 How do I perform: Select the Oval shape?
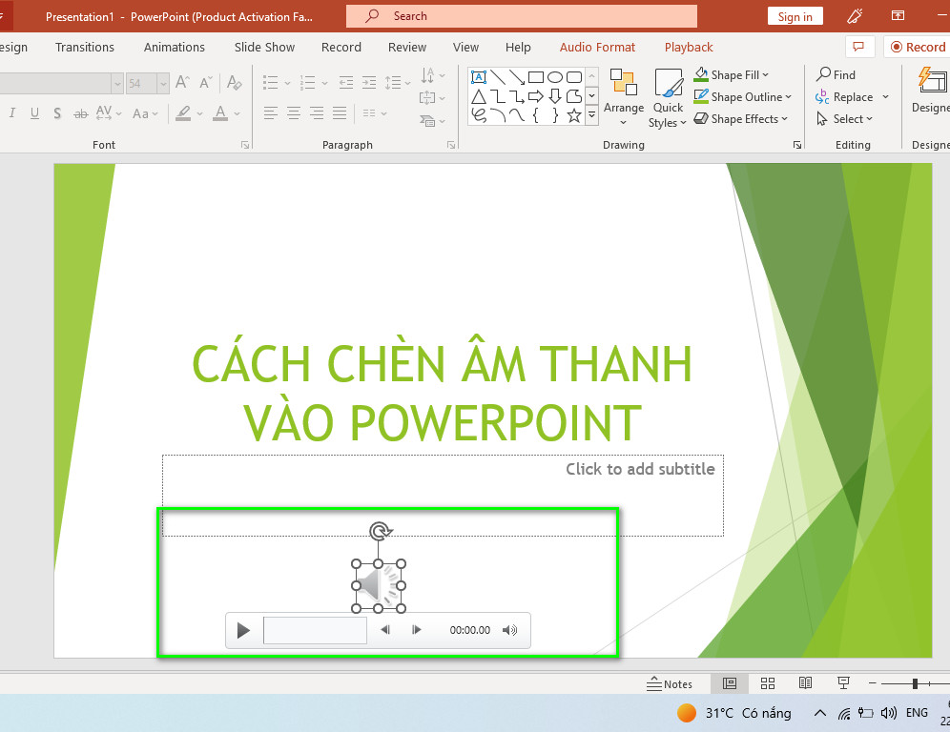pos(555,77)
